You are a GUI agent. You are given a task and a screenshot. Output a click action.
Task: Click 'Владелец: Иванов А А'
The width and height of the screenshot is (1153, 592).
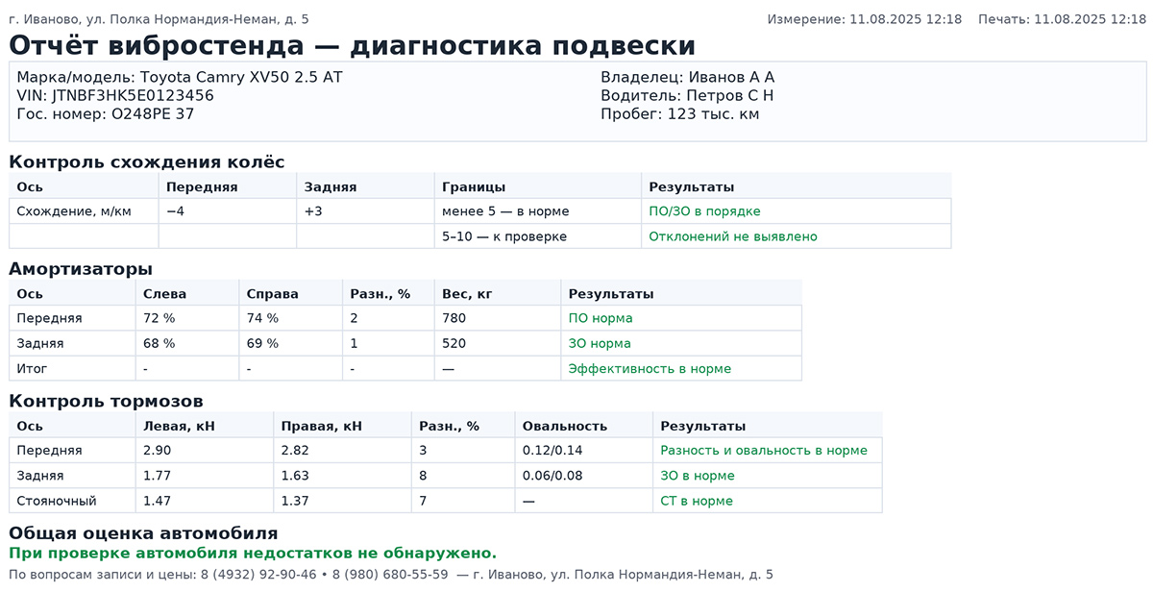687,77
